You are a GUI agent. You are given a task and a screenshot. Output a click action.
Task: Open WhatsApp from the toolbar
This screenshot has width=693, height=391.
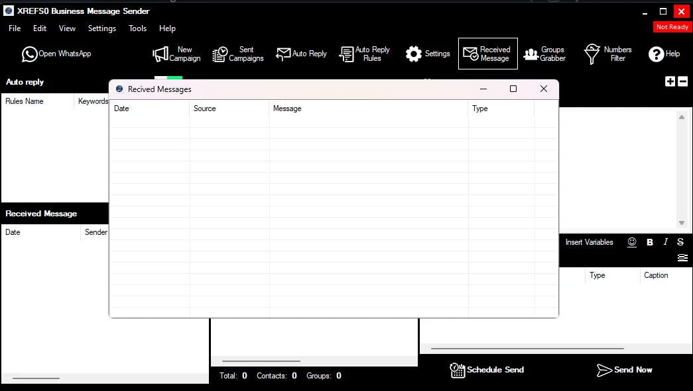pyautogui.click(x=56, y=54)
